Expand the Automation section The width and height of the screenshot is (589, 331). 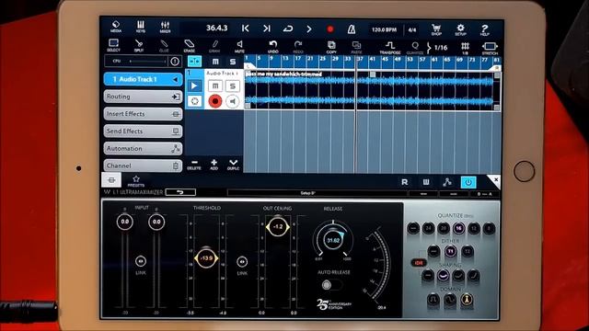tap(144, 148)
